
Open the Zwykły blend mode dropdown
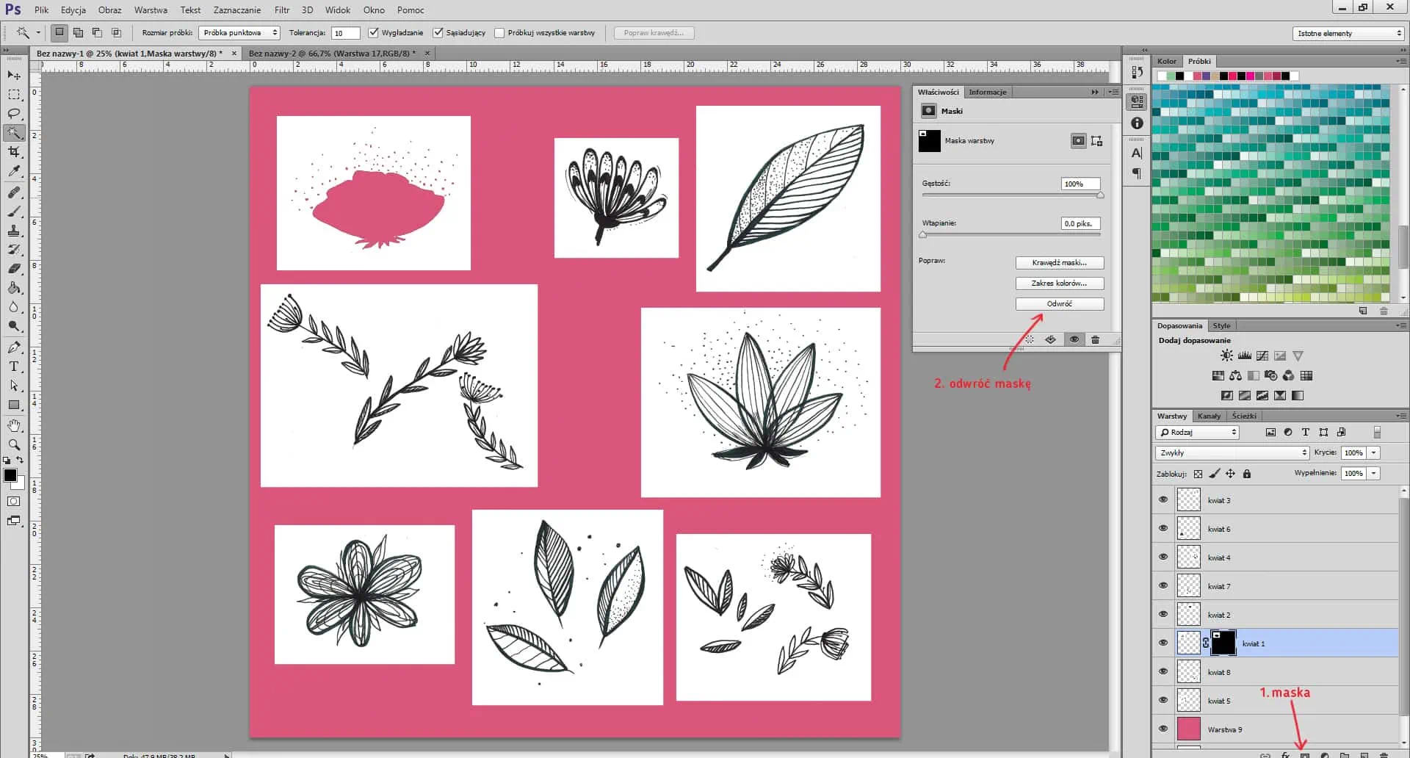click(1232, 453)
